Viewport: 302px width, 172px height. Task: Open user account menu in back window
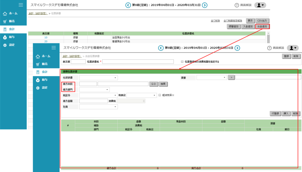[260, 5]
